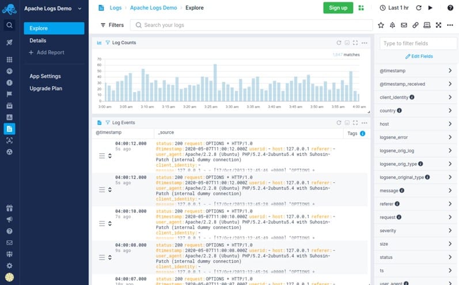Focus the Type to filter fields box

pos(418,44)
